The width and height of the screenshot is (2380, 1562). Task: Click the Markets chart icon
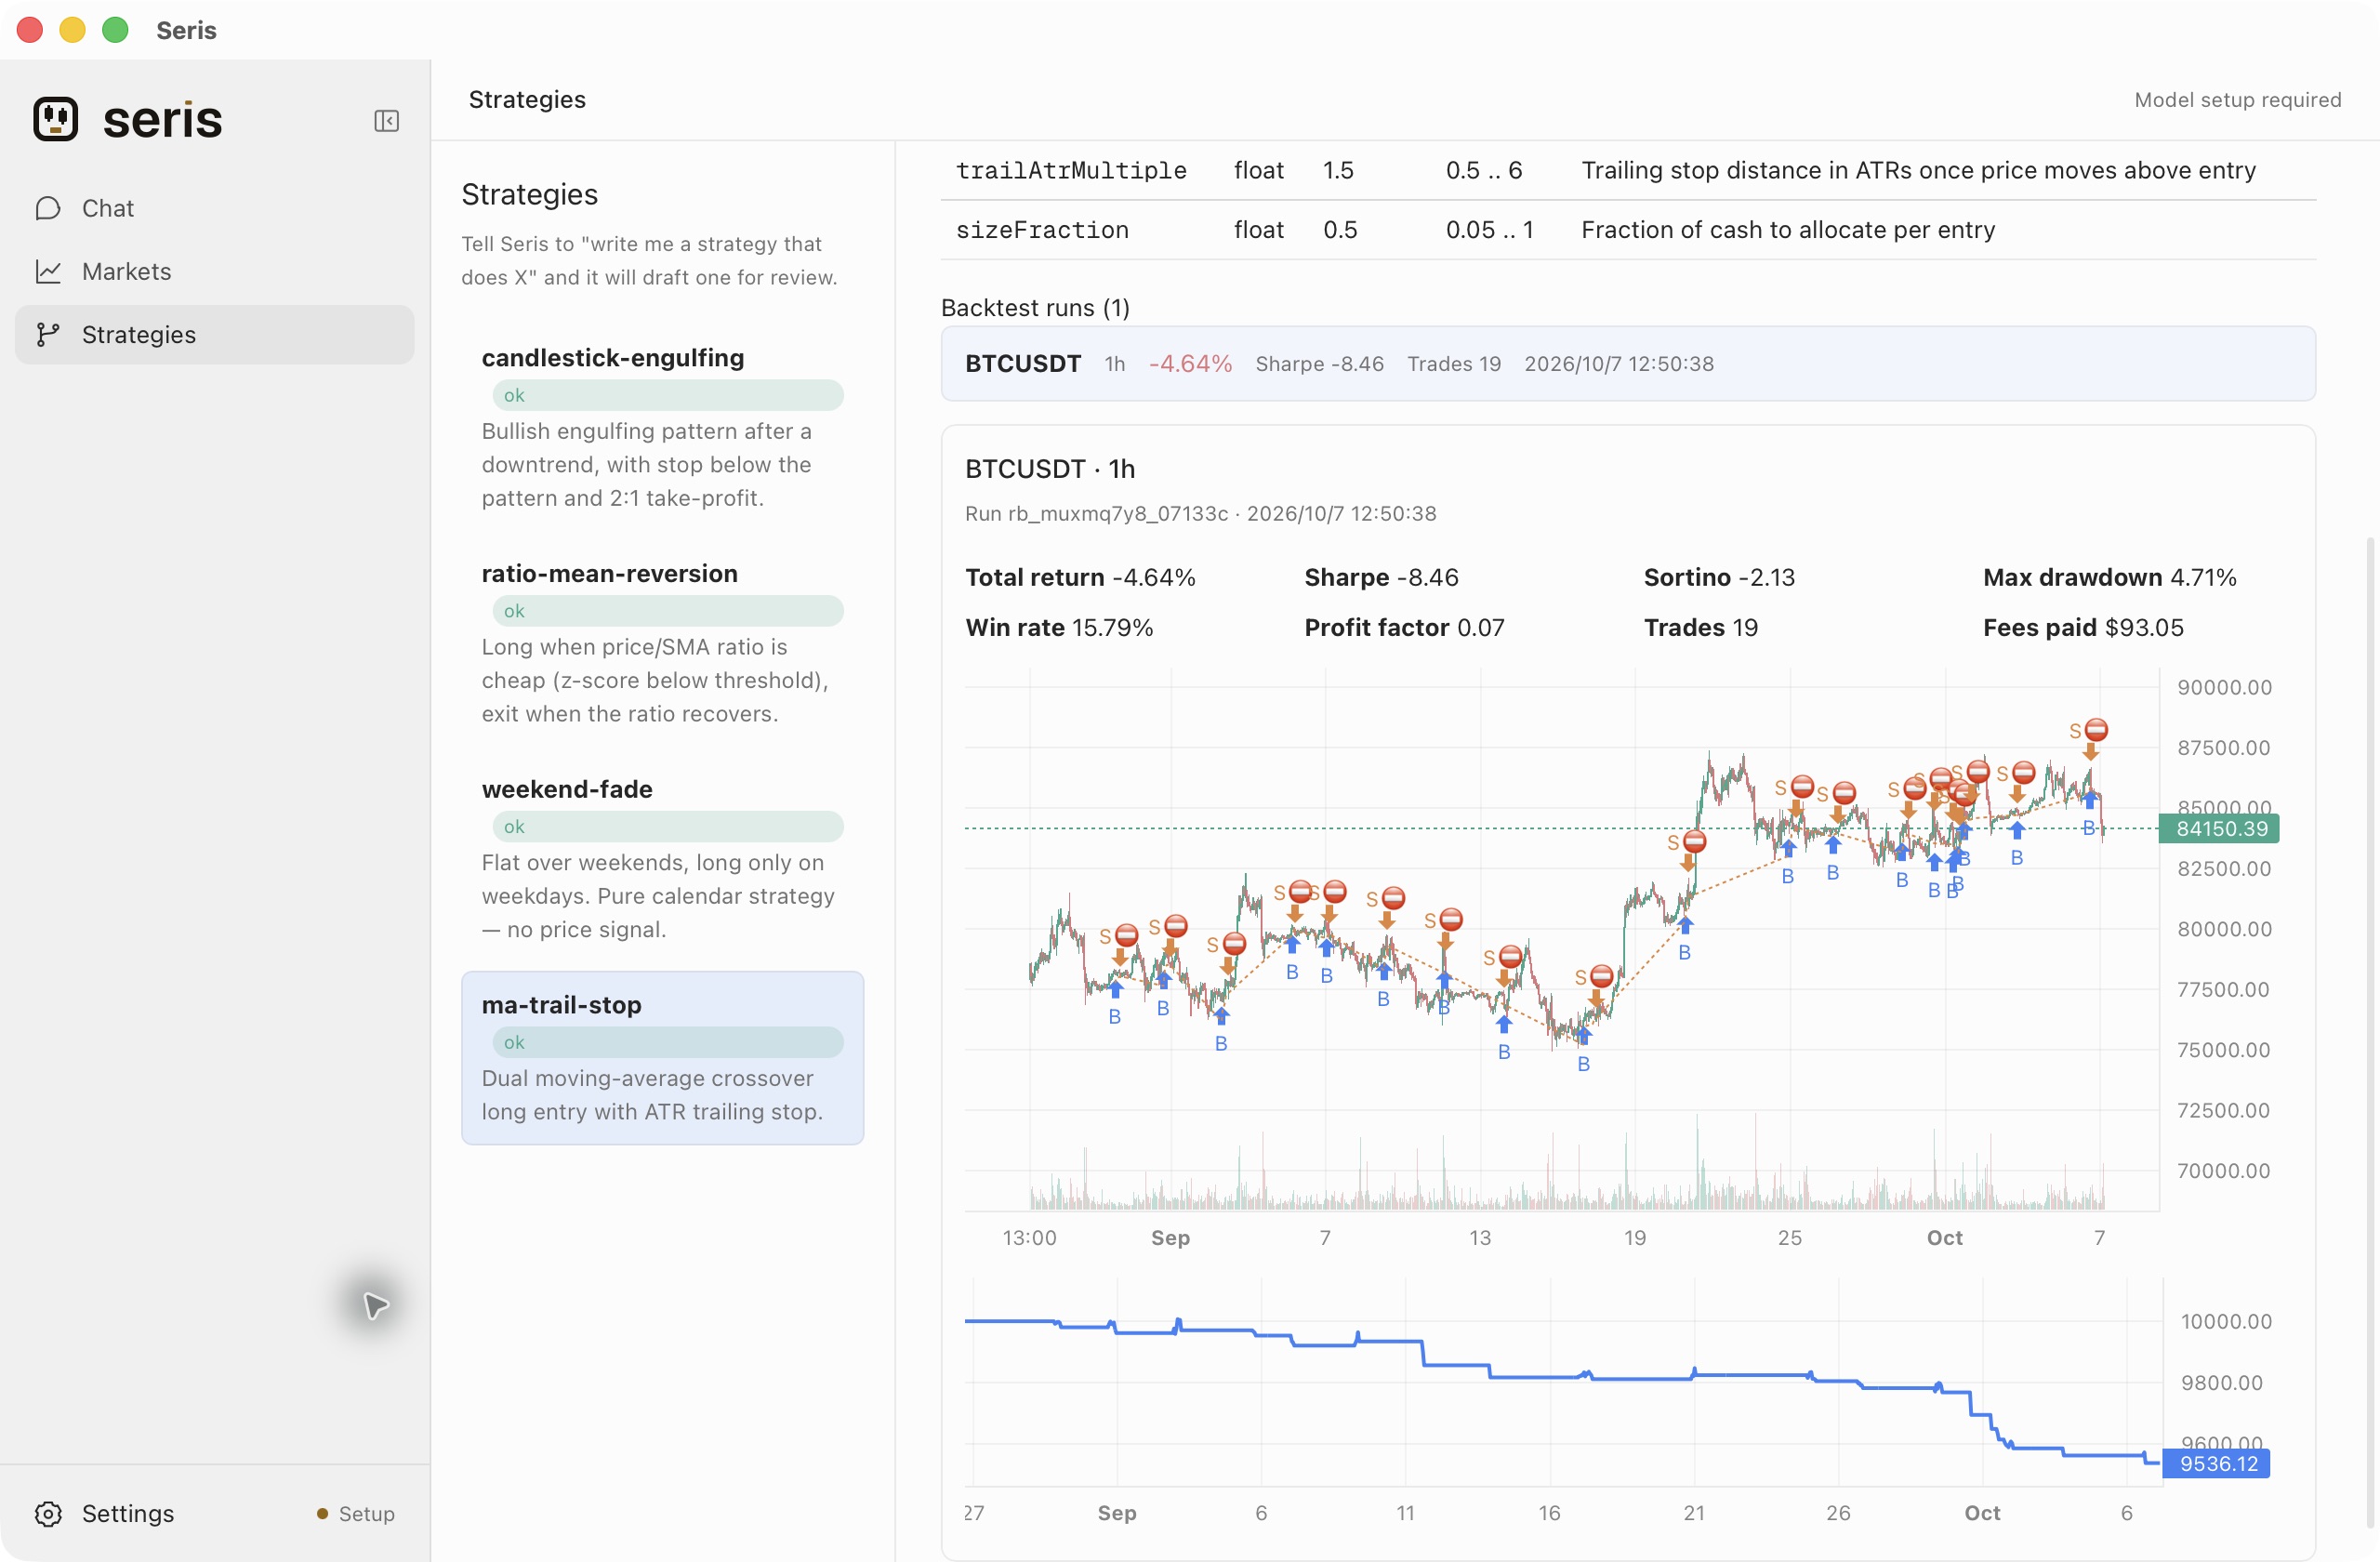pos(48,271)
